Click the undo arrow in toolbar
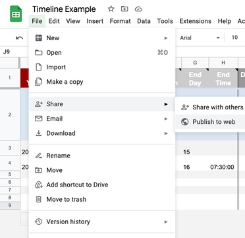Image resolution: width=245 pixels, height=238 pixels. [x=19, y=38]
